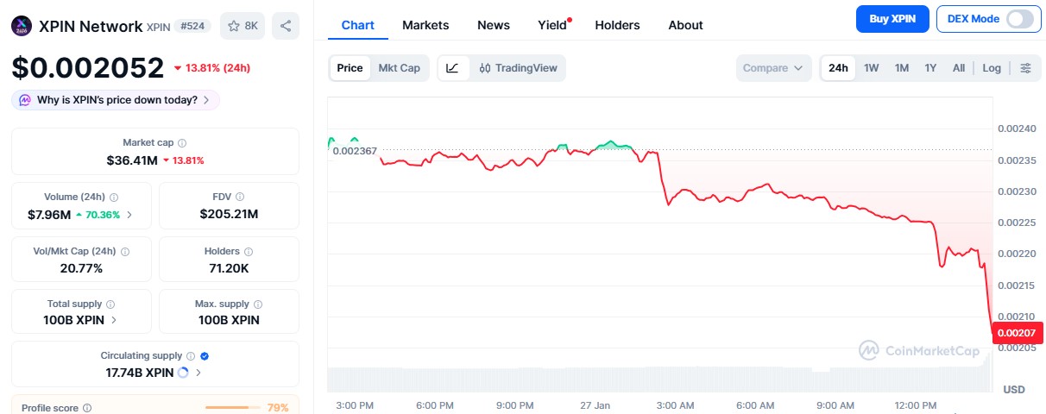Screen dimensions: 1046x414
Task: Switch to the Holders tab
Action: [x=617, y=25]
